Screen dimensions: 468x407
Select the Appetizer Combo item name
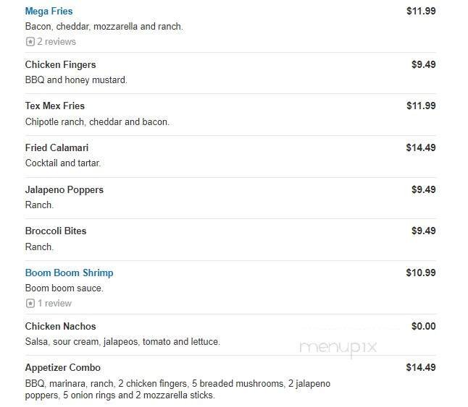62,368
